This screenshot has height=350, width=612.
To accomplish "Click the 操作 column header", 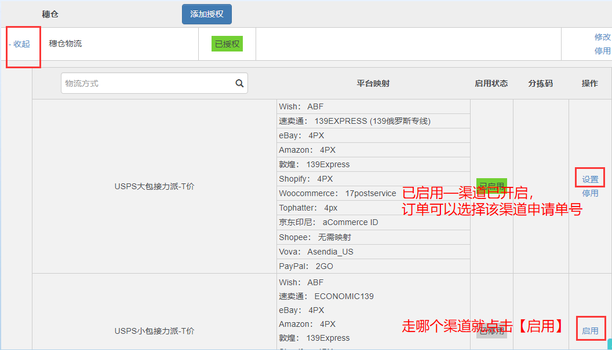I will pos(589,83).
